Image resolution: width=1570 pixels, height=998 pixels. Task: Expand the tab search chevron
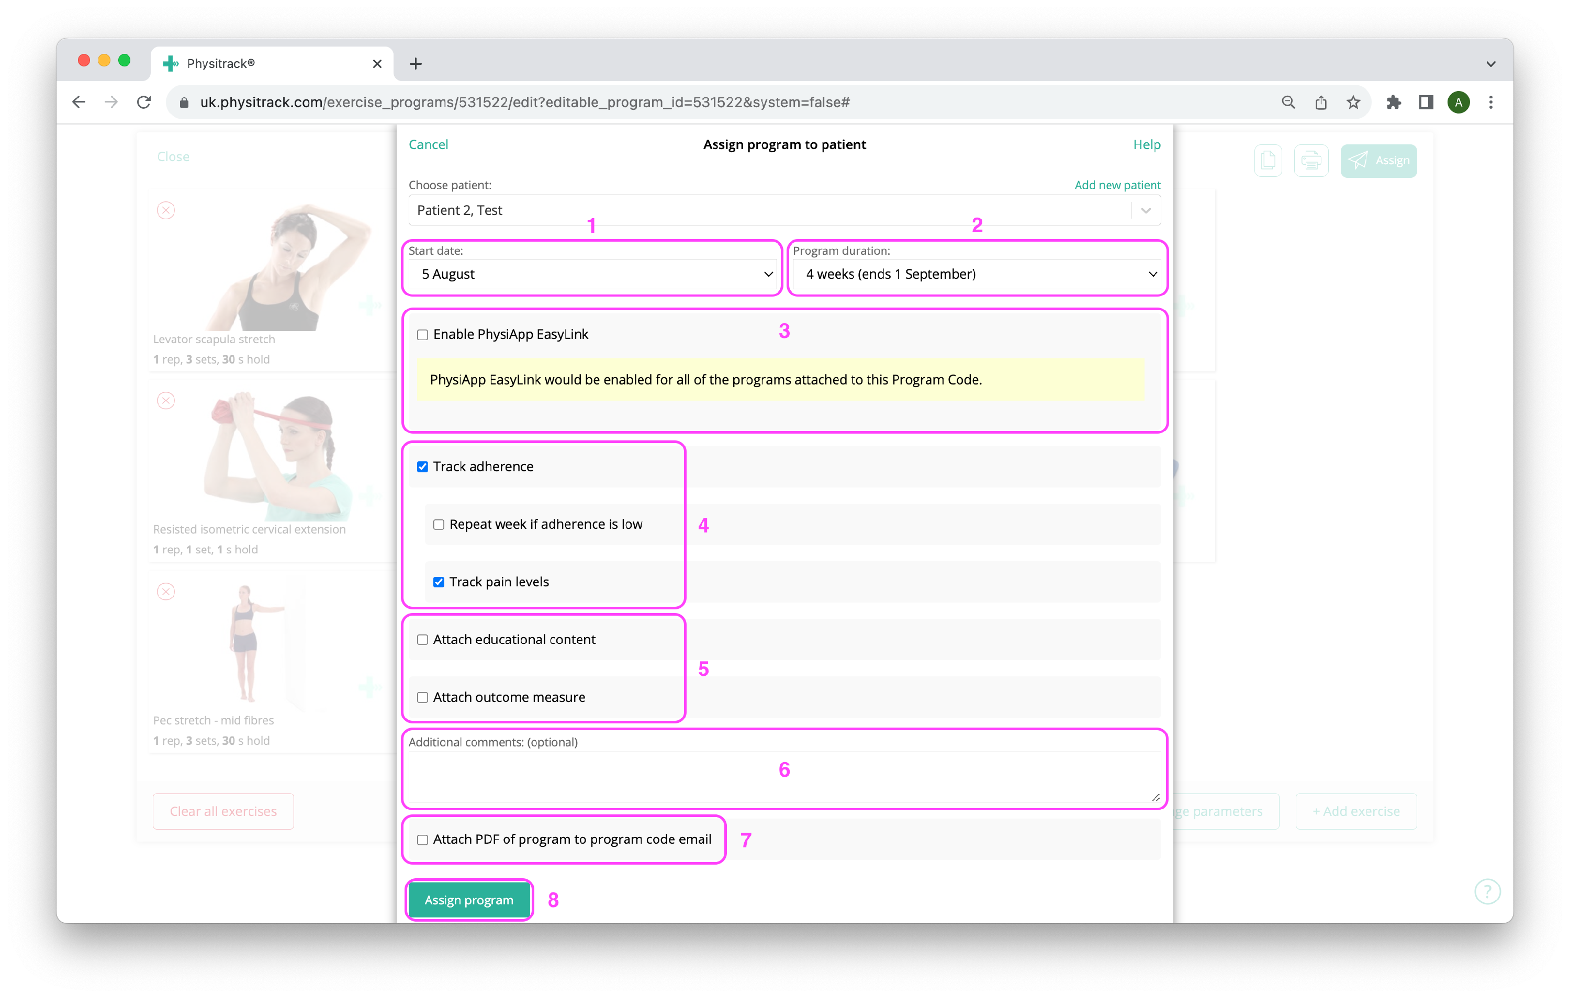[1491, 64]
